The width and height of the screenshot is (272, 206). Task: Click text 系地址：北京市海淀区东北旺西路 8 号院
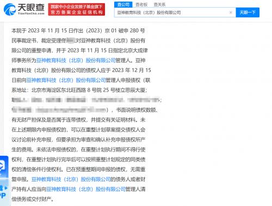(57, 90)
